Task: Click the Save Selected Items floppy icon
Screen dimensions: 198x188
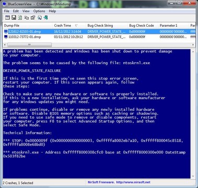Action: (x=14, y=18)
